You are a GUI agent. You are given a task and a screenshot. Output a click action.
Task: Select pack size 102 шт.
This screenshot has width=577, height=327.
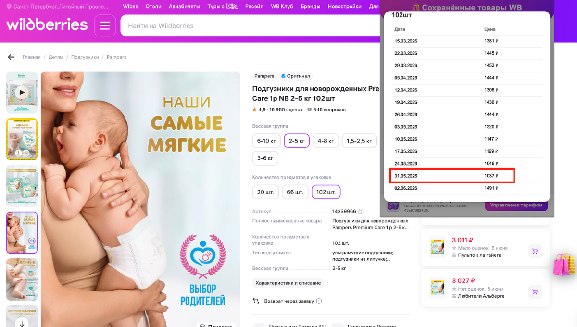pos(326,192)
